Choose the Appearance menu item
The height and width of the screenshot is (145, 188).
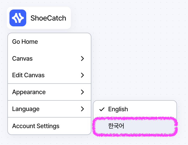(49, 92)
